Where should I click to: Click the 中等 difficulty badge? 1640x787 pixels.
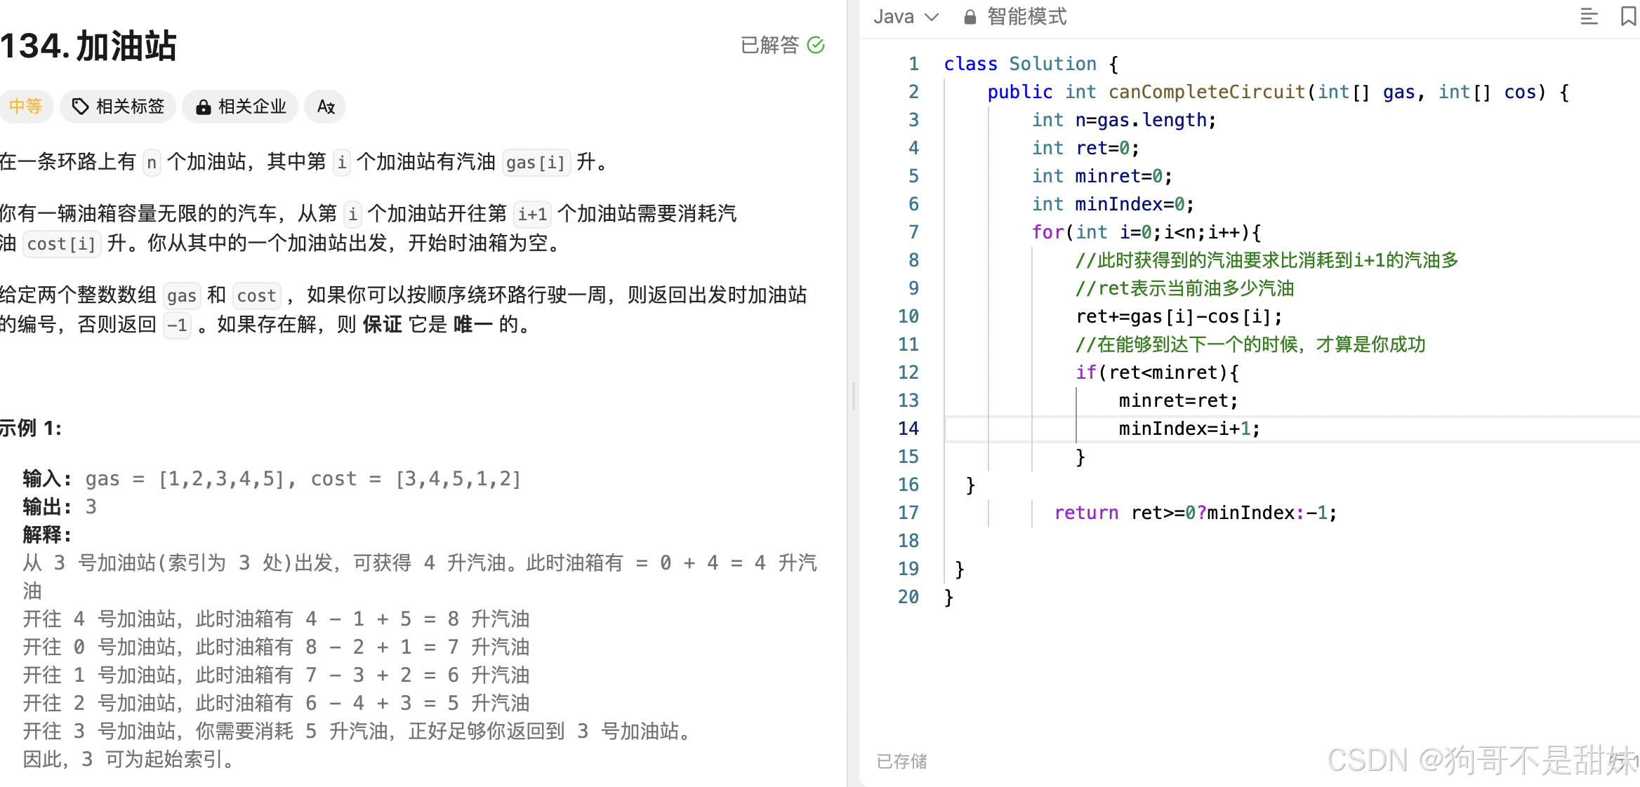point(26,107)
